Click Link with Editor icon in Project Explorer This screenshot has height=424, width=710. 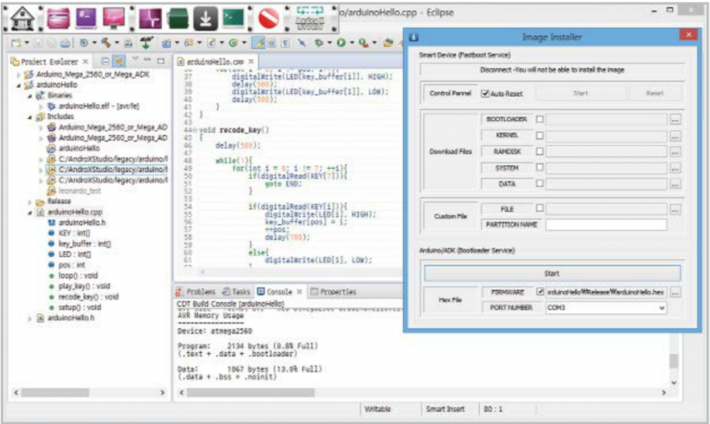[x=119, y=61]
